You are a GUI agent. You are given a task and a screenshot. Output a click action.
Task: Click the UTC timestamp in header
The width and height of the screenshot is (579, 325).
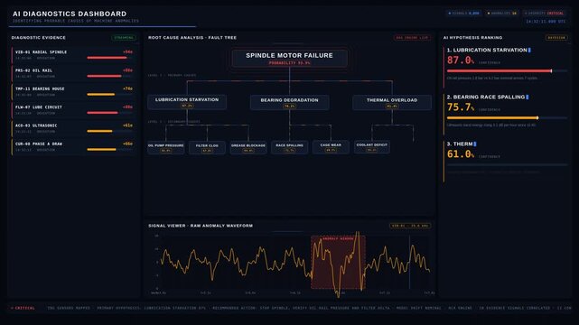546,22
